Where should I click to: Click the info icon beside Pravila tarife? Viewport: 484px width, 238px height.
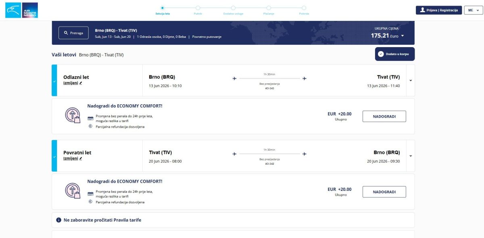(58, 220)
